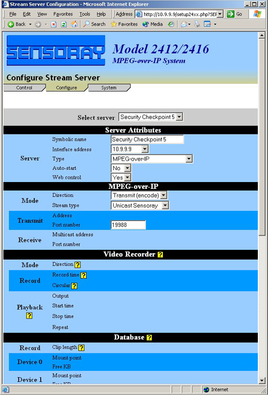The image size is (268, 395).
Task: Open the Media pane
Action: point(152,24)
